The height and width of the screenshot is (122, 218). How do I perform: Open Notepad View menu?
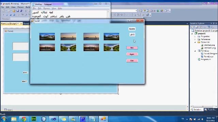(x=54, y=8)
